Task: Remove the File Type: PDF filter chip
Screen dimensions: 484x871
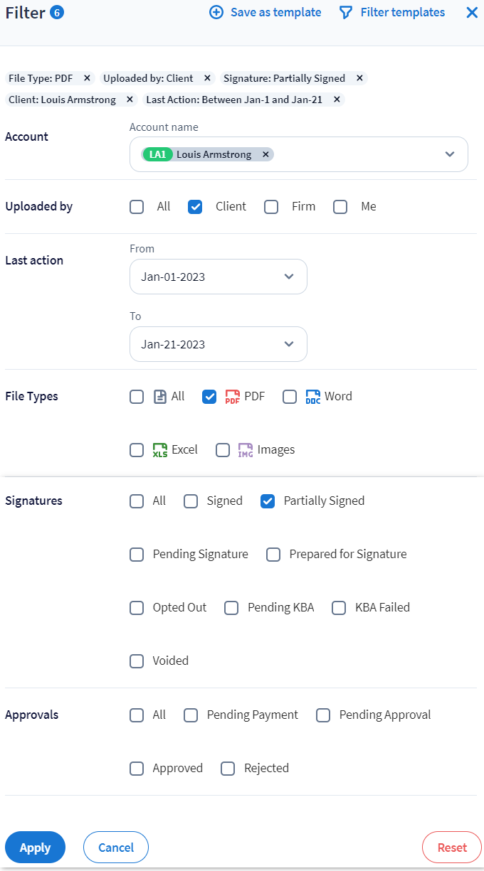Action: (x=87, y=78)
